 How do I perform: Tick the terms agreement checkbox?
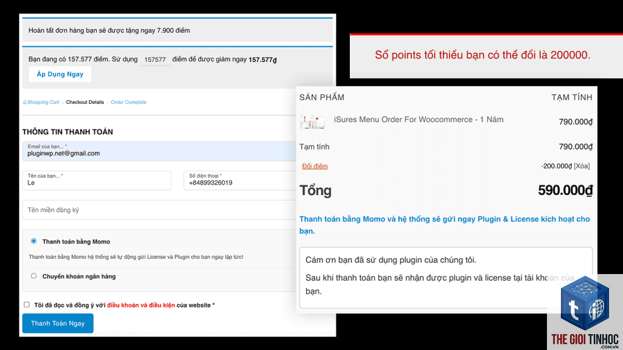click(x=27, y=304)
